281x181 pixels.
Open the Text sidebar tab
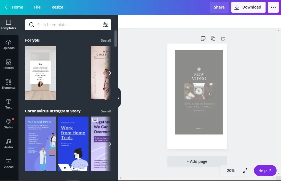pyautogui.click(x=9, y=104)
